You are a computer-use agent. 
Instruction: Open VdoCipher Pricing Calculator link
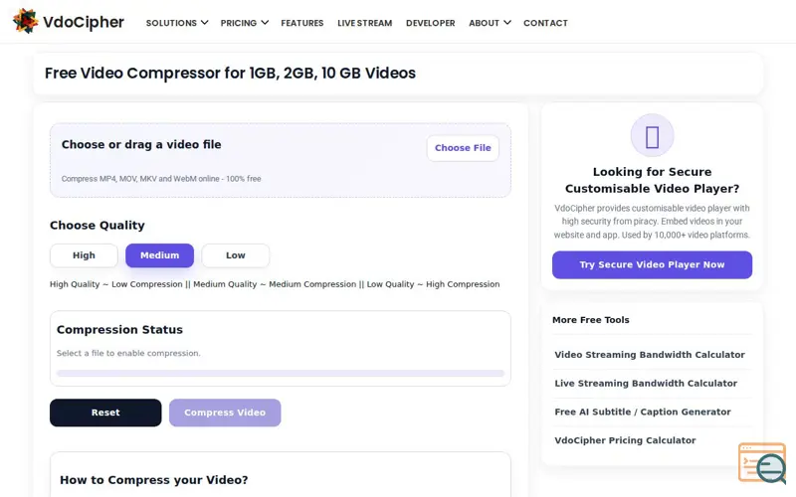pos(625,440)
